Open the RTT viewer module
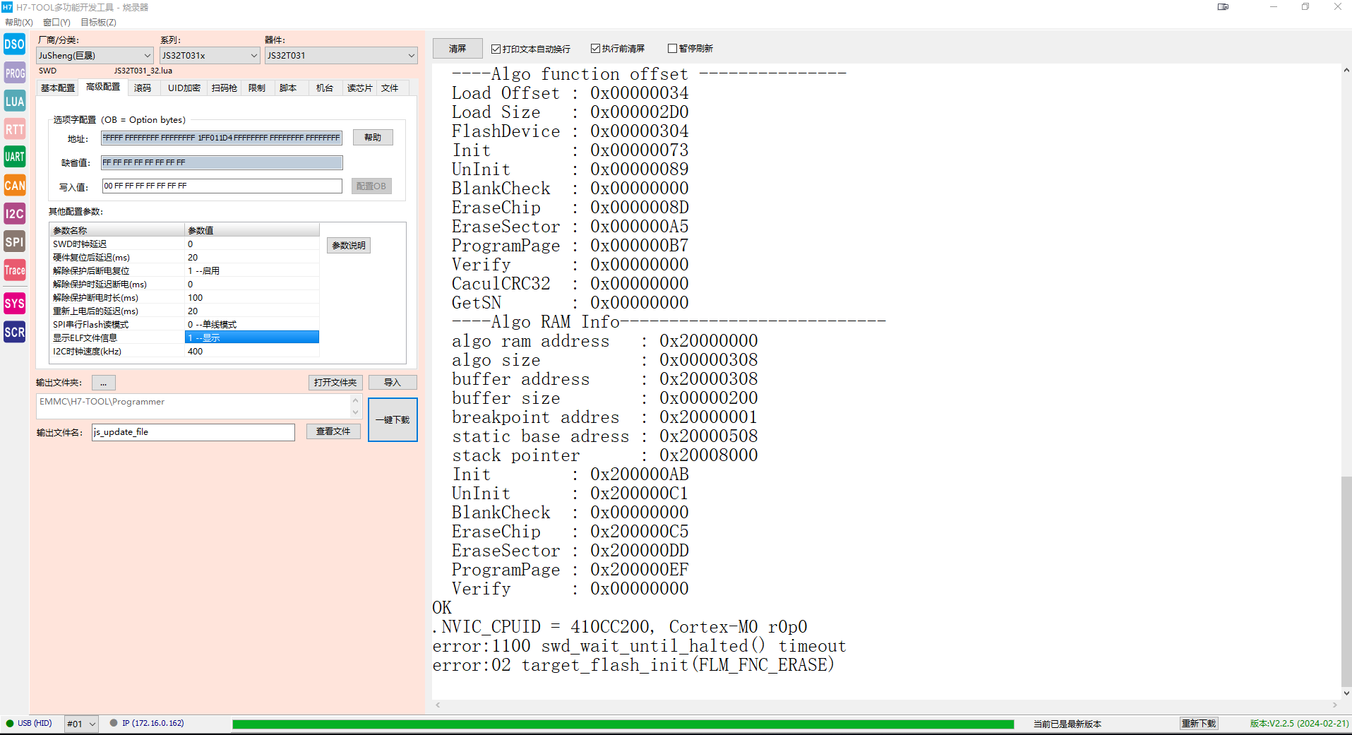Image resolution: width=1352 pixels, height=735 pixels. pos(14,129)
